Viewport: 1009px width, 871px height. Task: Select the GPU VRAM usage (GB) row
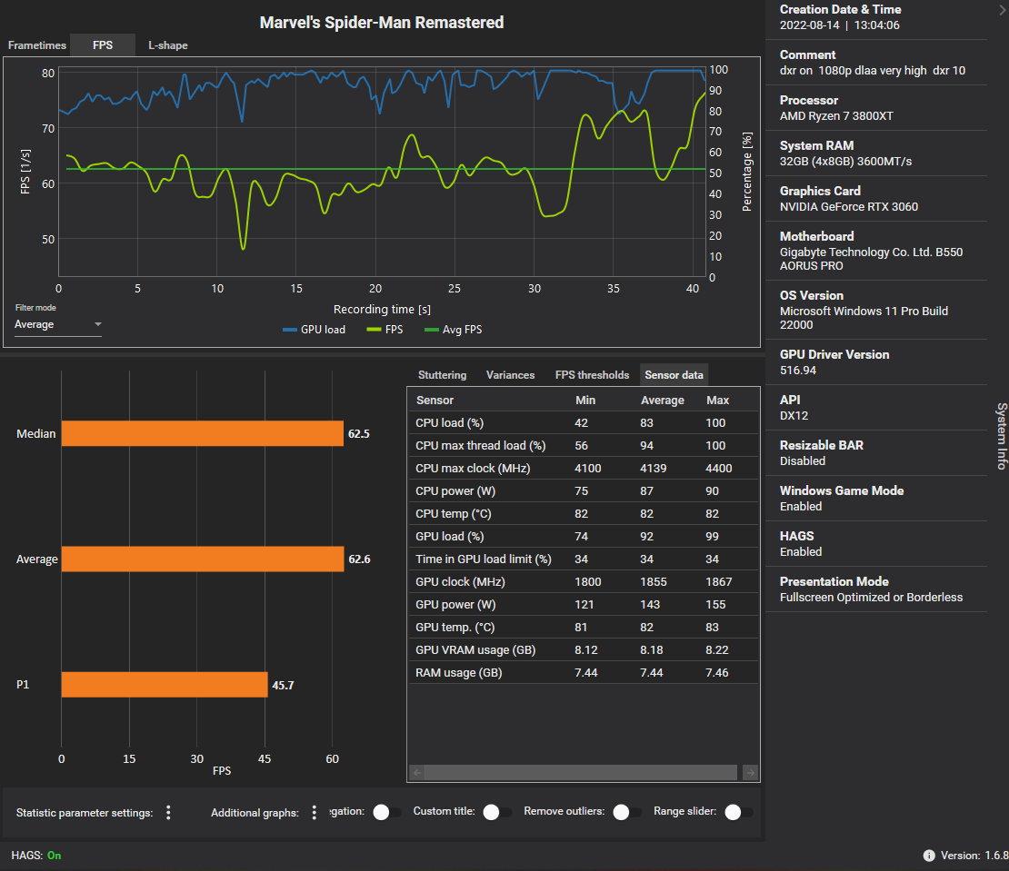[x=583, y=650]
